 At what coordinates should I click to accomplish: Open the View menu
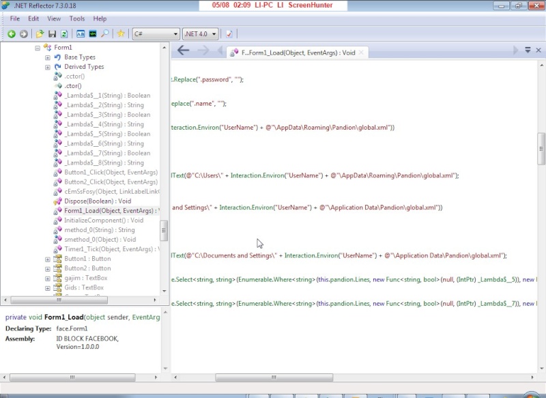(x=54, y=19)
